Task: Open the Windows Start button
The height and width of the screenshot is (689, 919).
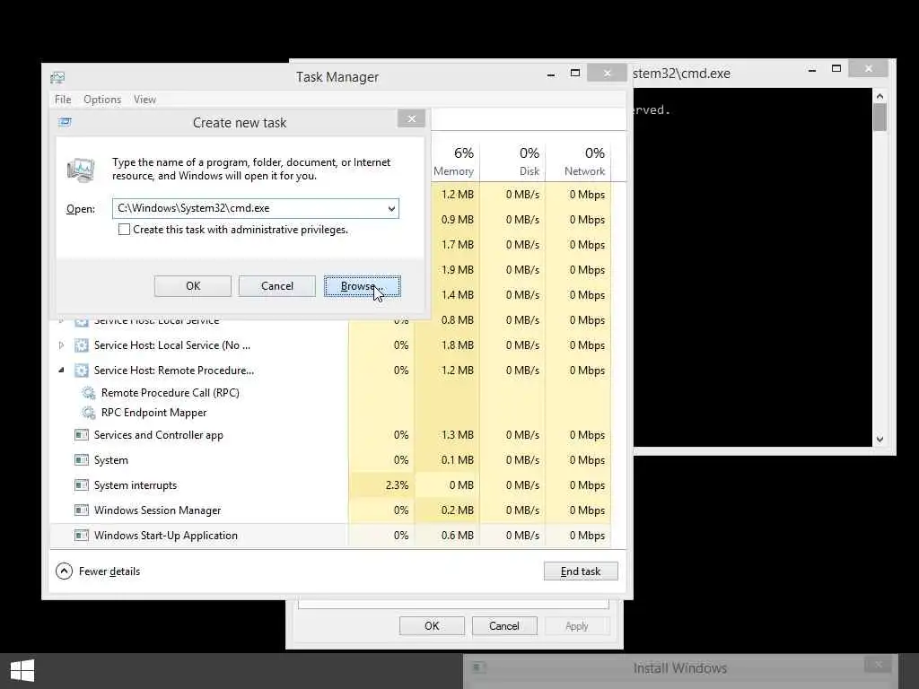Action: (22, 670)
